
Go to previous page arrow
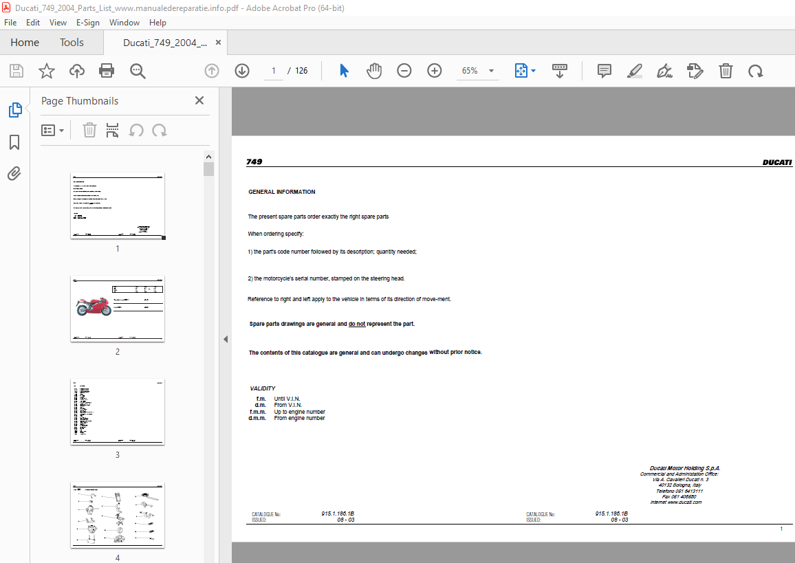point(212,71)
